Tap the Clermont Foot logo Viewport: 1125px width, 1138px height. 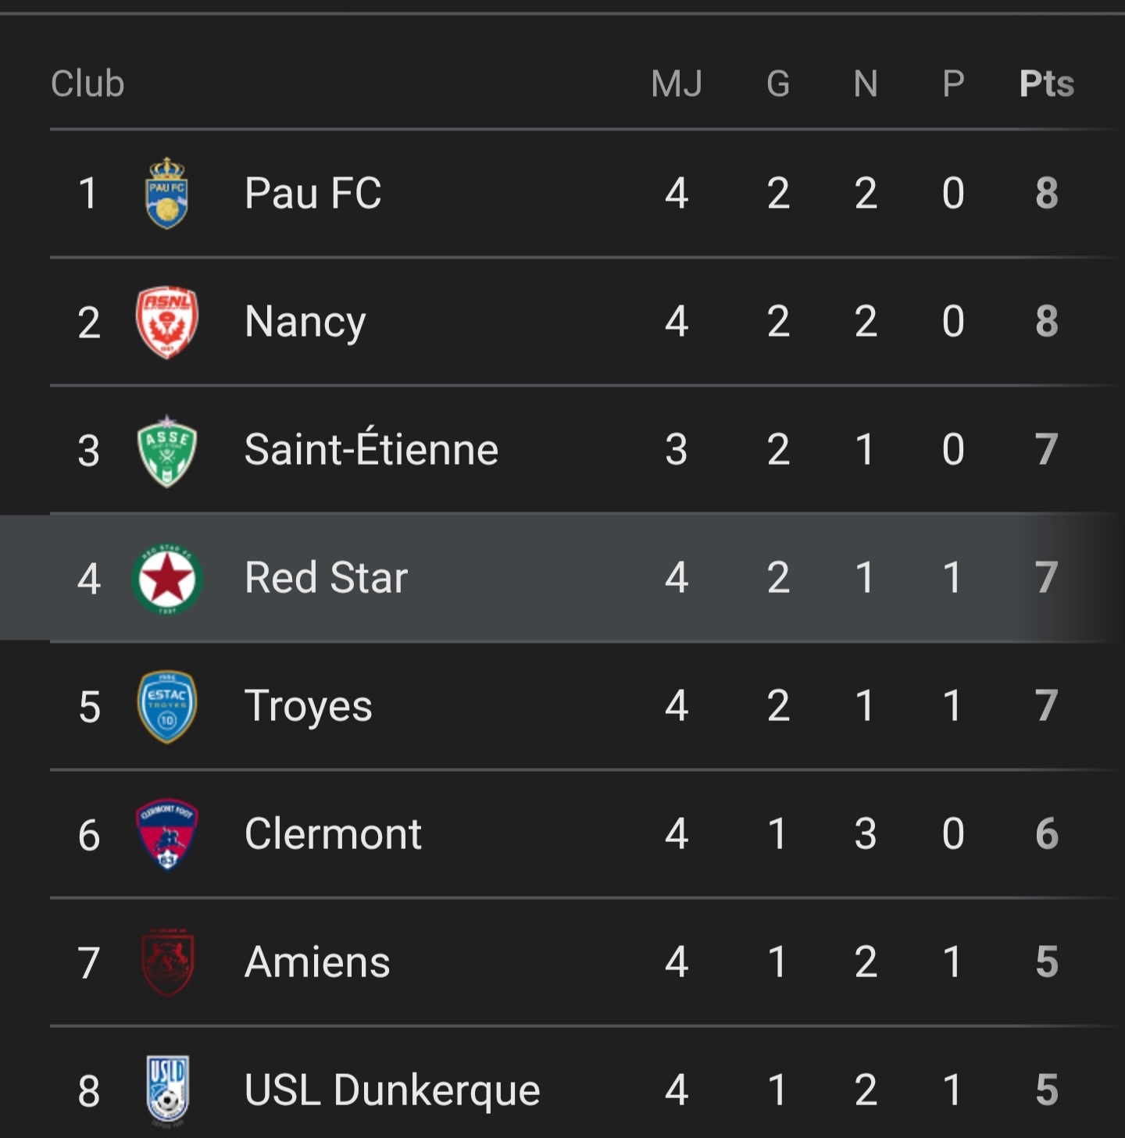click(166, 834)
